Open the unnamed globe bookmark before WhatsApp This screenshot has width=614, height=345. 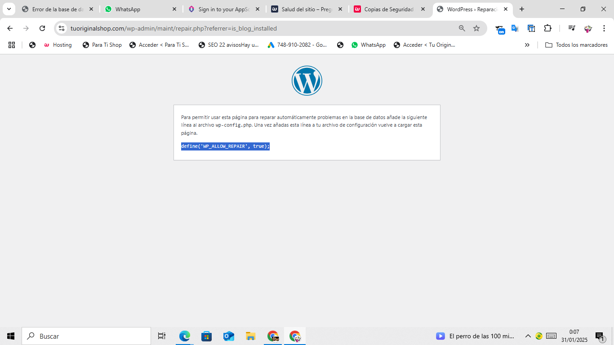[x=340, y=45]
